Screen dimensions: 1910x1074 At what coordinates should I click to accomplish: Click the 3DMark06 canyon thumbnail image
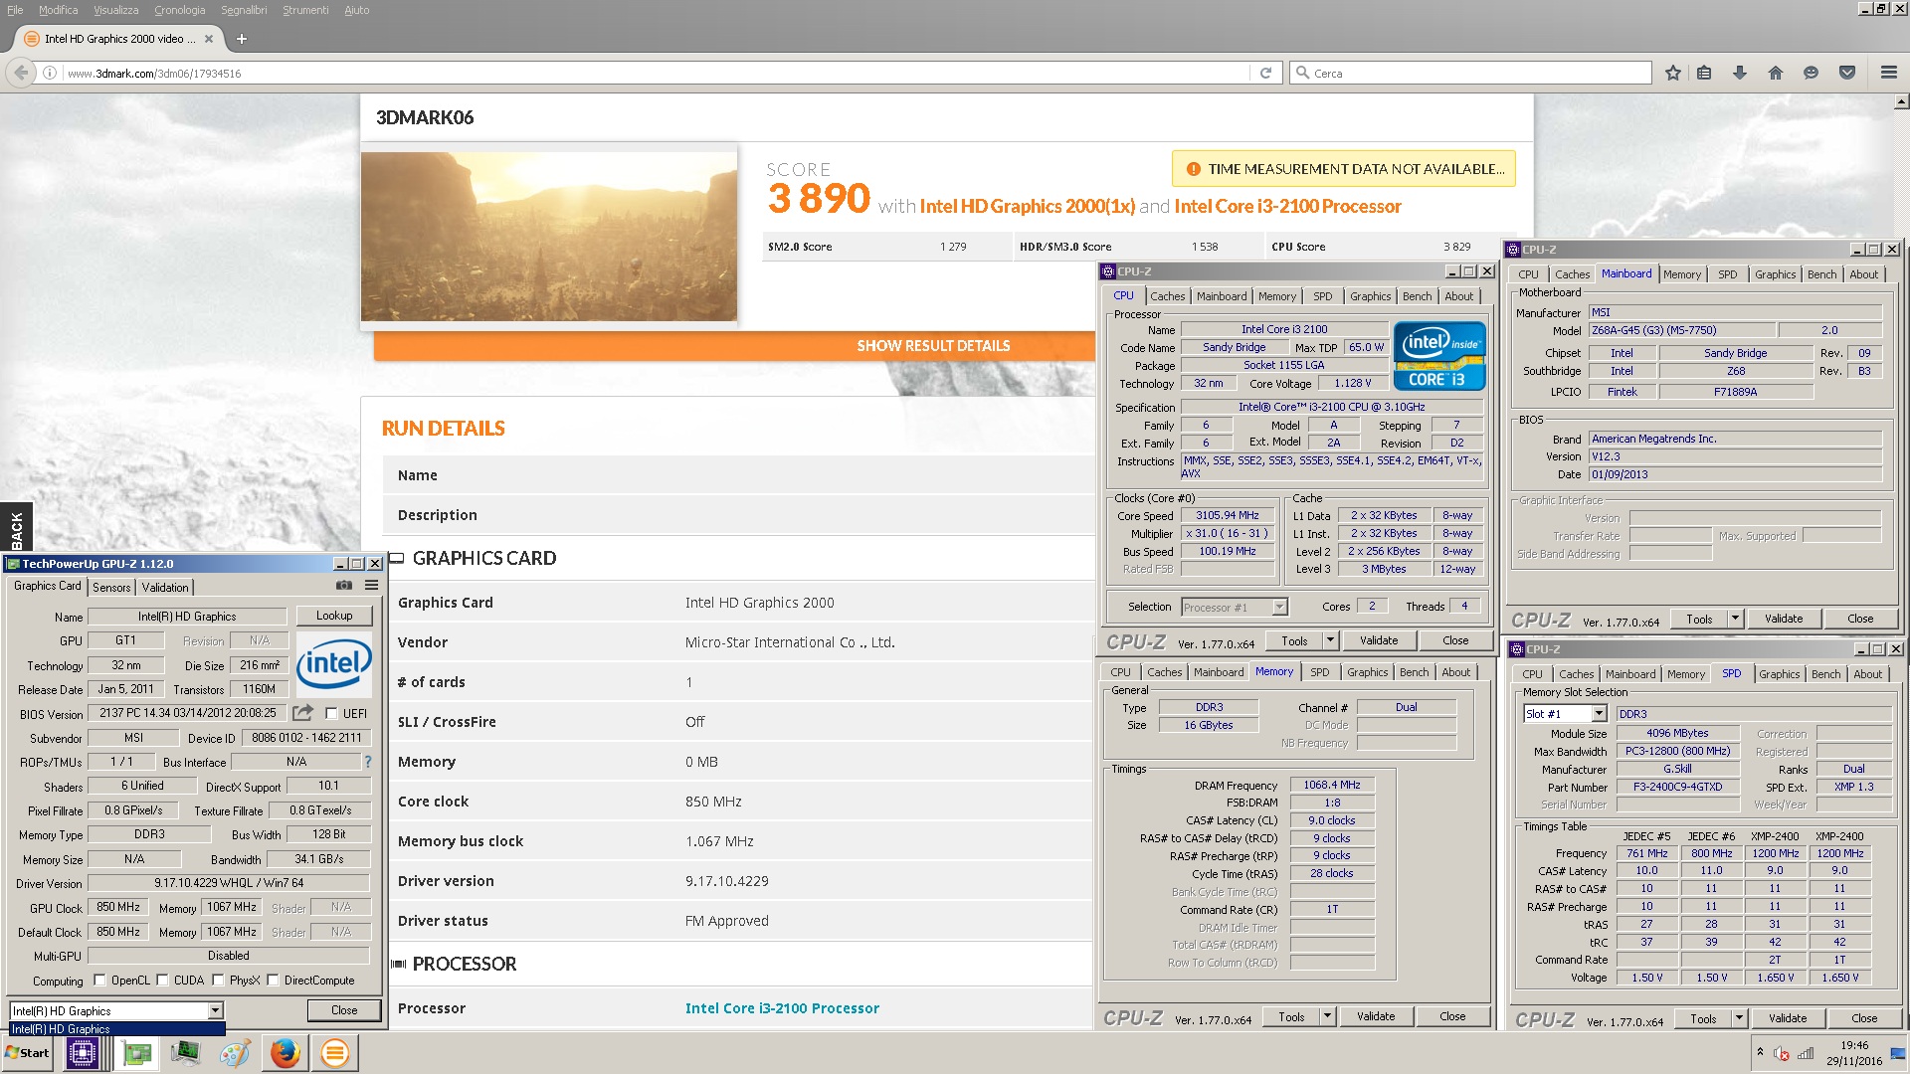click(x=549, y=236)
